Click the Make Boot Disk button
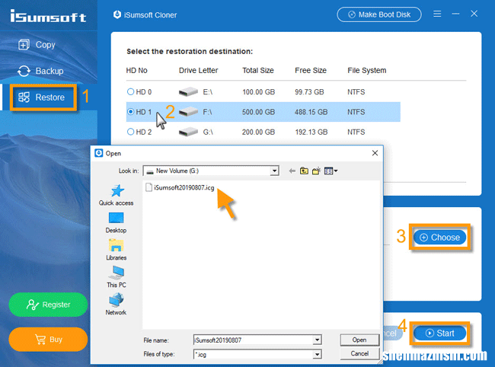Image resolution: width=495 pixels, height=367 pixels. click(378, 14)
